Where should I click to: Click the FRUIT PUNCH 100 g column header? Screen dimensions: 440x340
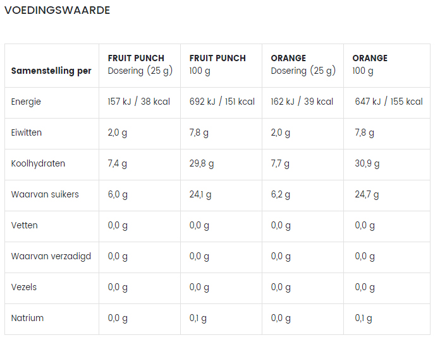[x=217, y=64]
